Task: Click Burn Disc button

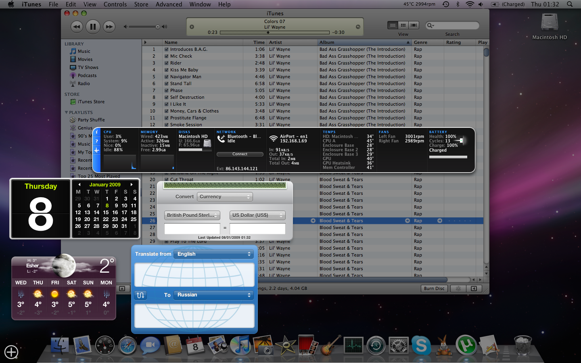Action: [434, 288]
